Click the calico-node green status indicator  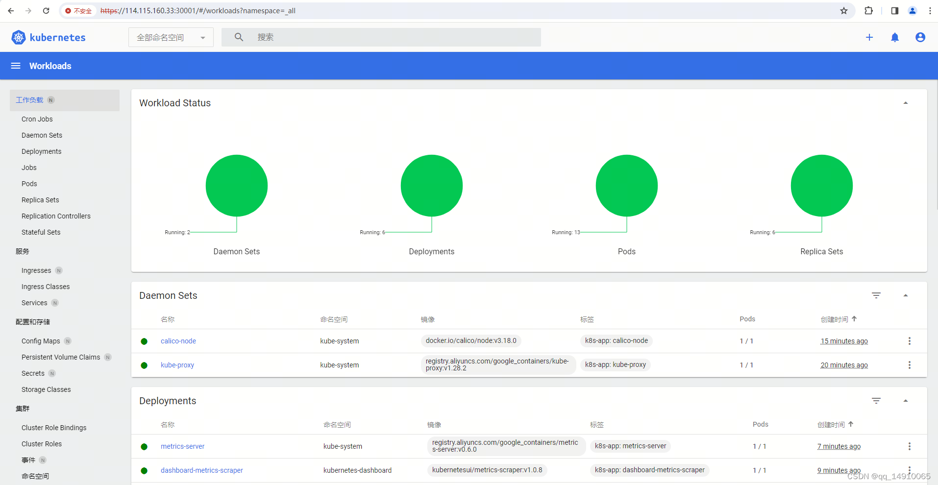(144, 341)
